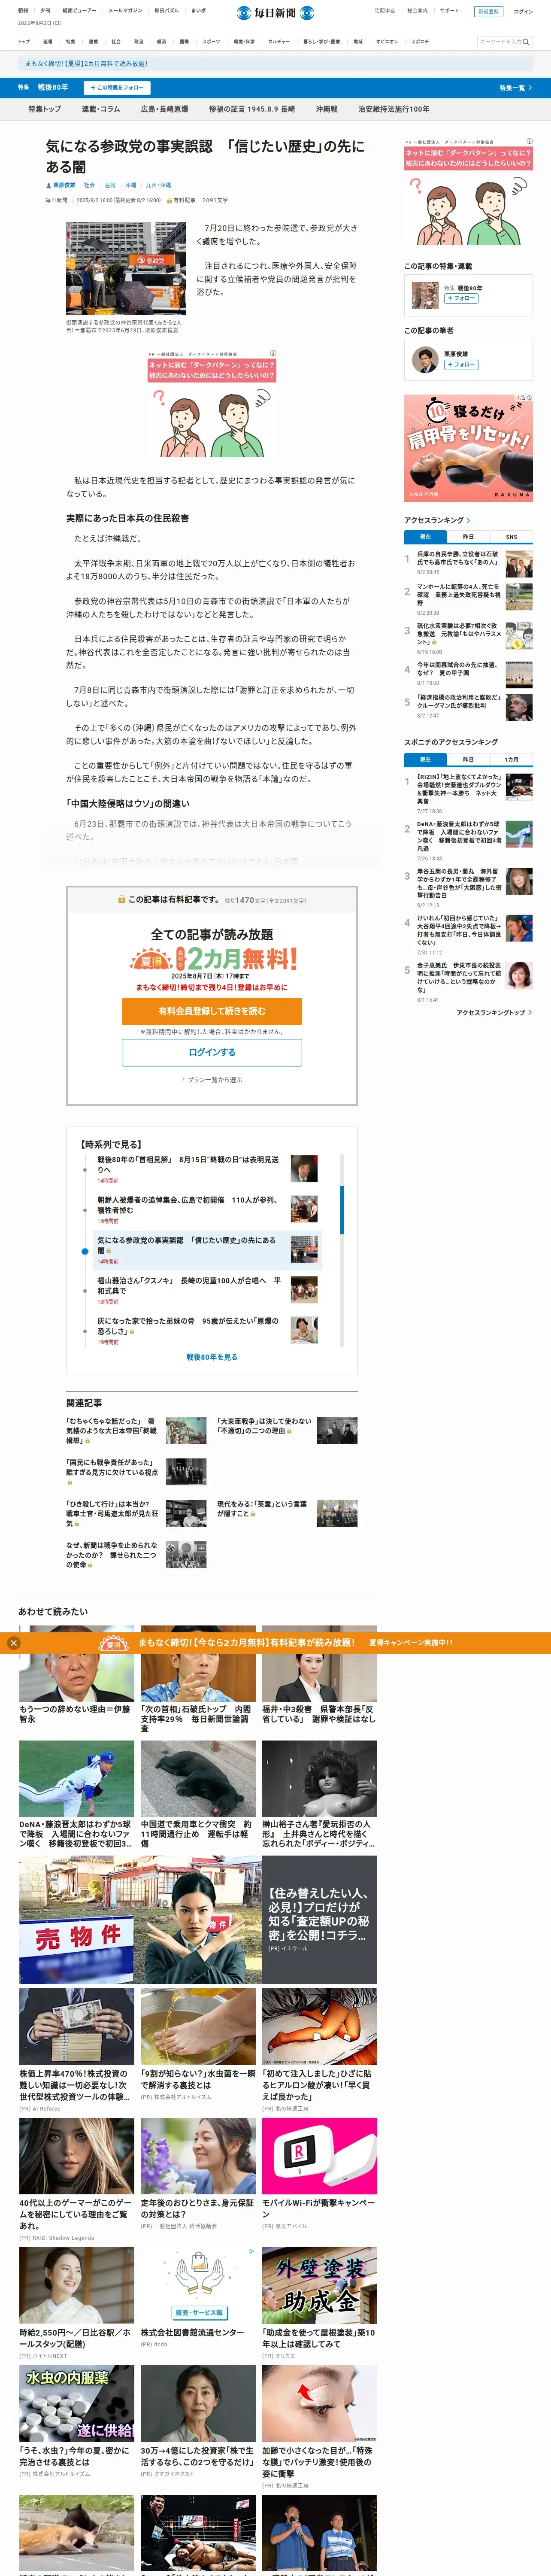This screenshot has width=551, height=2576.
Task: Open the 速報 navigation menu item
Action: point(47,42)
